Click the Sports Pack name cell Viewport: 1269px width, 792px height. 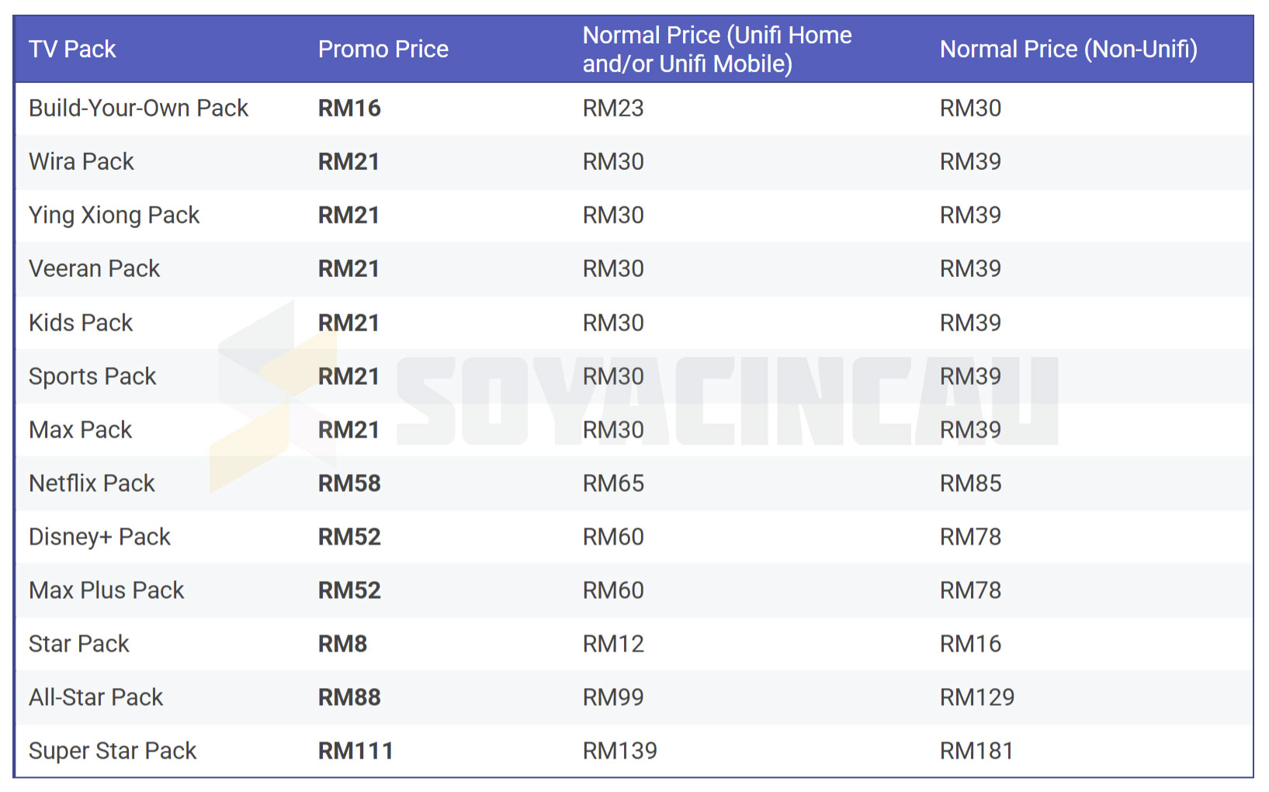click(92, 377)
